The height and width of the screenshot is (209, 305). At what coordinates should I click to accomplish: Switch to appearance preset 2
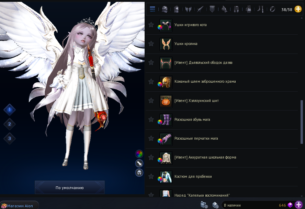[10, 124]
